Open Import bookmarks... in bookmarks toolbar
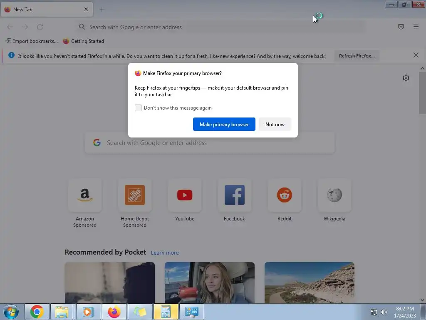Viewport: 426px width, 320px height. click(x=32, y=41)
